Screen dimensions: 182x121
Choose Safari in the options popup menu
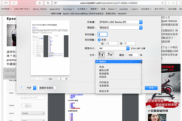tap(118, 62)
